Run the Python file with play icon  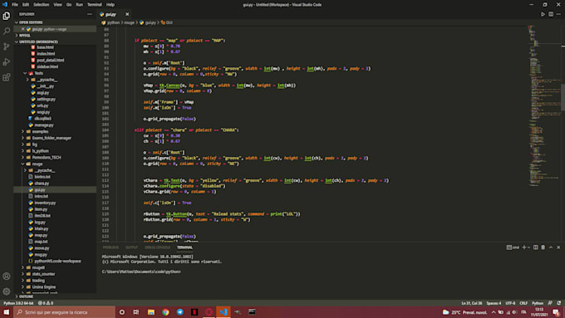pyautogui.click(x=543, y=14)
